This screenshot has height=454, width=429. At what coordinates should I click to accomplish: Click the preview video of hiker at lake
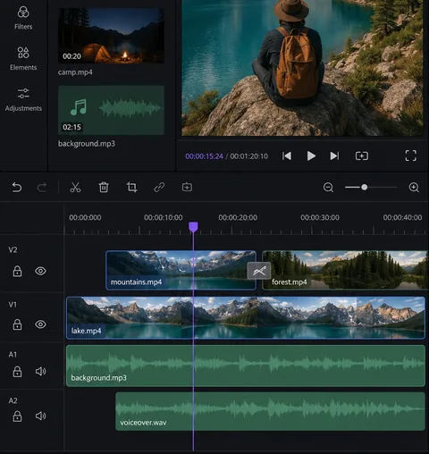click(302, 68)
